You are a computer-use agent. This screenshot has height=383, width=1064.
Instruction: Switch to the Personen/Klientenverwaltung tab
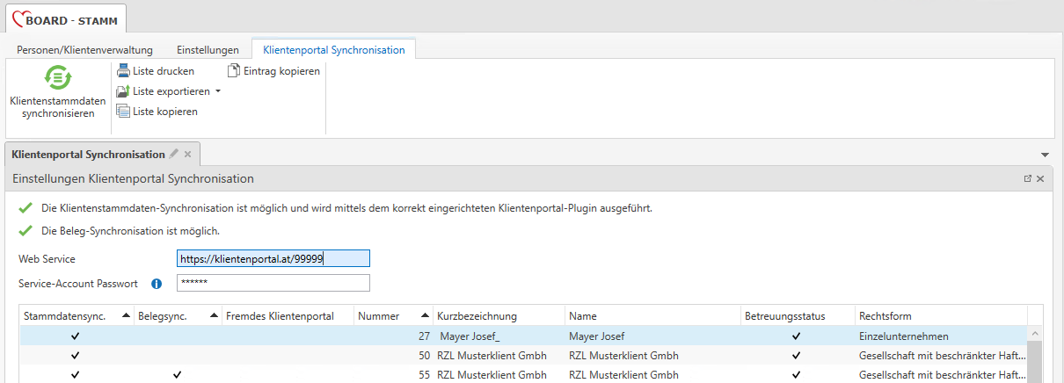coord(85,50)
